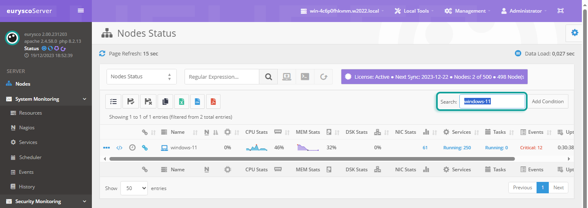
Task: Click the code icon in windows-11 row
Action: click(x=119, y=148)
